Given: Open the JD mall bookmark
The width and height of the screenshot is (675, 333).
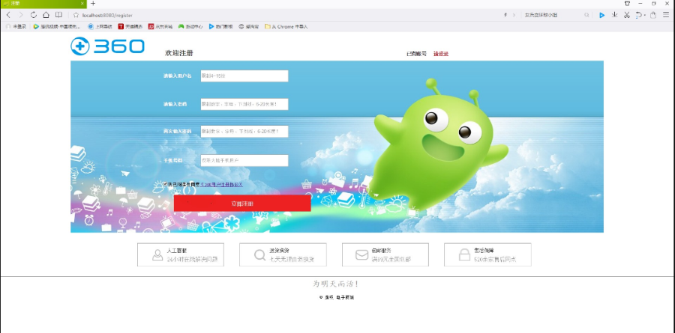Looking at the screenshot, I should [160, 27].
